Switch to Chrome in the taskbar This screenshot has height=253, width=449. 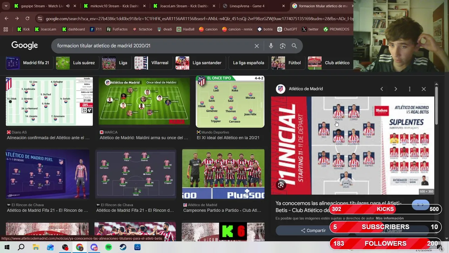80,247
